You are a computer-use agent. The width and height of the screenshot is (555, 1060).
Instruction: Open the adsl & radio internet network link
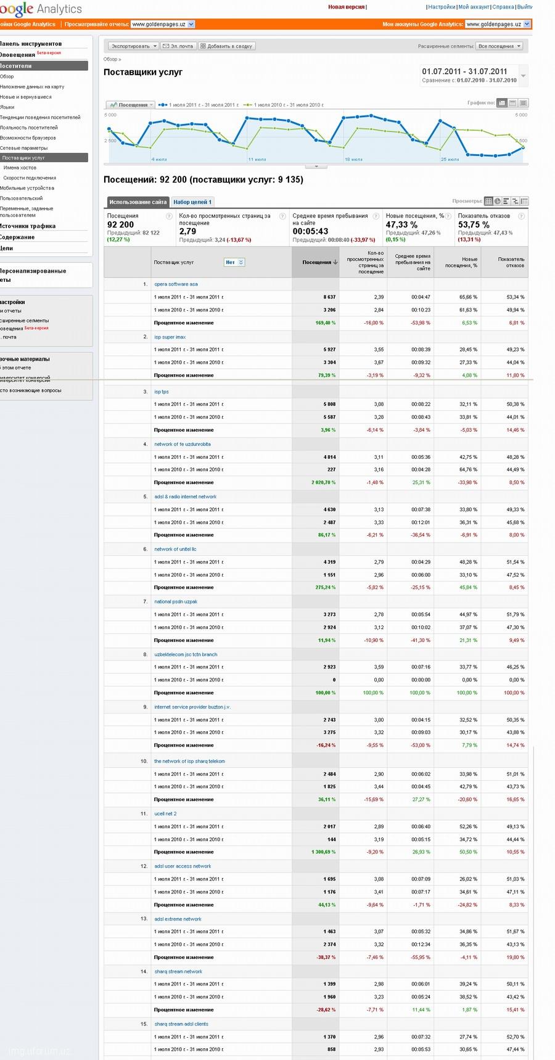click(x=185, y=496)
